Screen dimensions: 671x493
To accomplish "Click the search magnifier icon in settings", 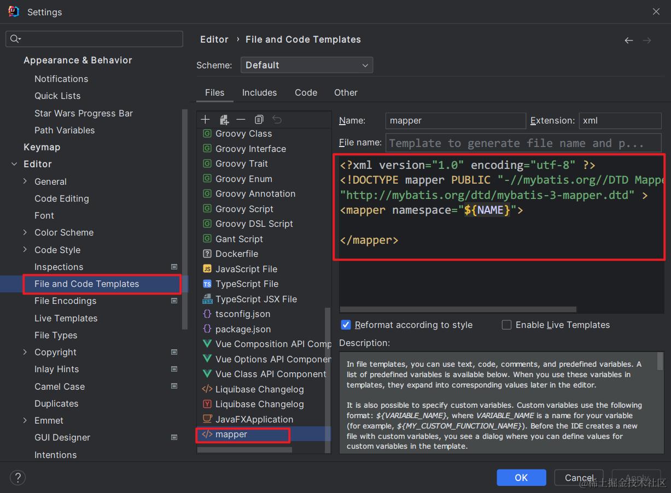I will tap(15, 39).
